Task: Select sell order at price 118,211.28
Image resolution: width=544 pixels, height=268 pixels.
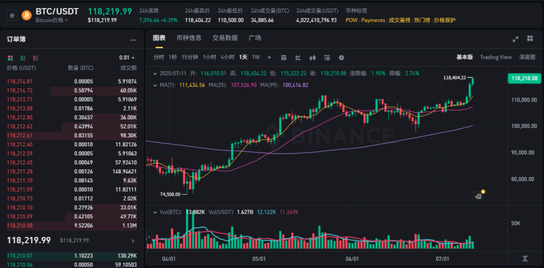Action: coord(72,172)
